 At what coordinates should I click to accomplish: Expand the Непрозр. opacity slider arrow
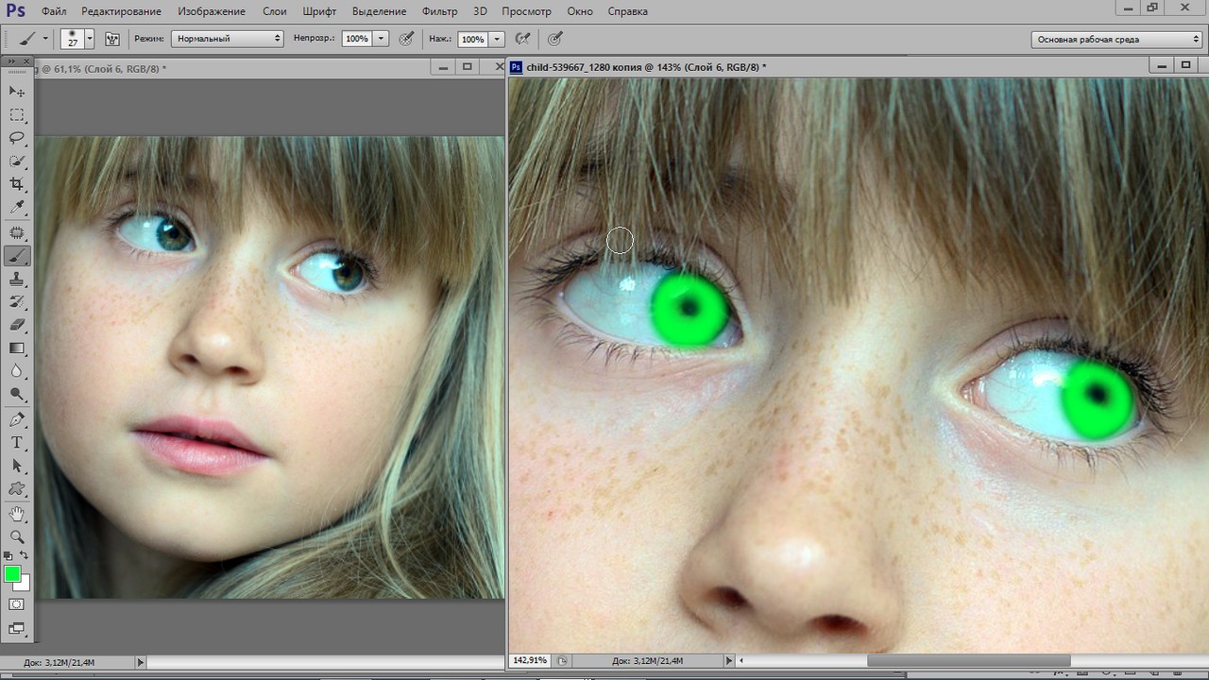382,39
